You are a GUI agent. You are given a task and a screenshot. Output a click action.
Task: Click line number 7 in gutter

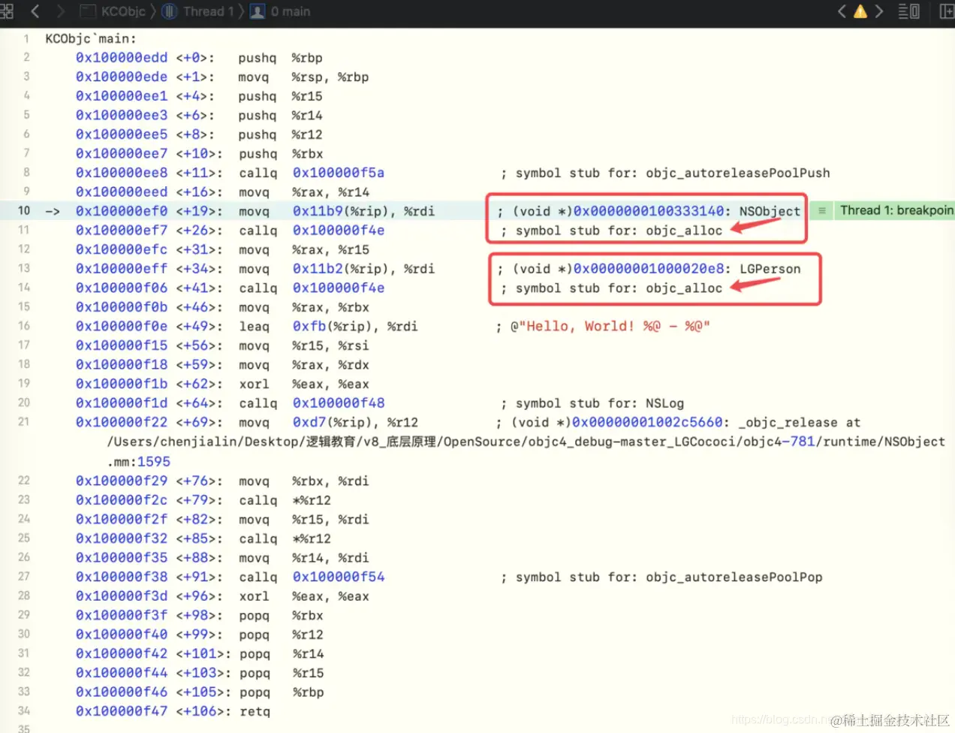(x=26, y=153)
